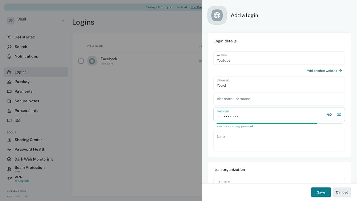Click the Password Health pulse icon
357x201 pixels.
[9, 149]
